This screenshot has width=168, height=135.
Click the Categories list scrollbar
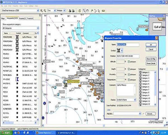click(x=155, y=87)
